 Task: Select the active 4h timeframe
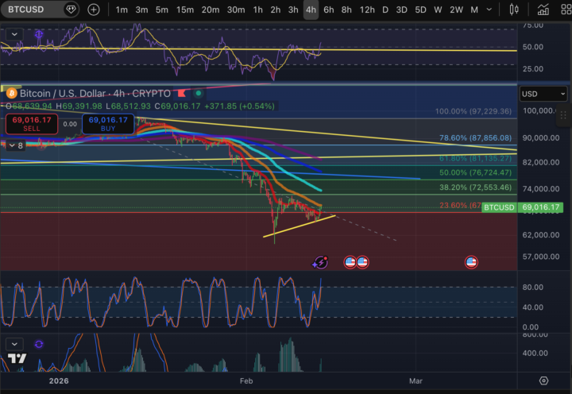(311, 10)
